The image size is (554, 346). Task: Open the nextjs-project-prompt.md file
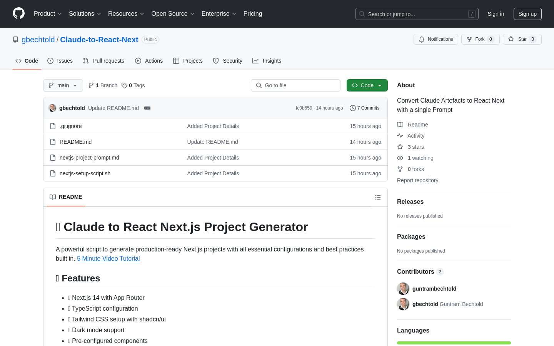[x=89, y=158]
